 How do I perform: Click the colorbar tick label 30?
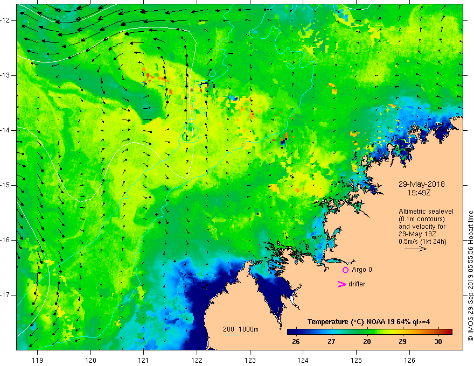(x=438, y=342)
